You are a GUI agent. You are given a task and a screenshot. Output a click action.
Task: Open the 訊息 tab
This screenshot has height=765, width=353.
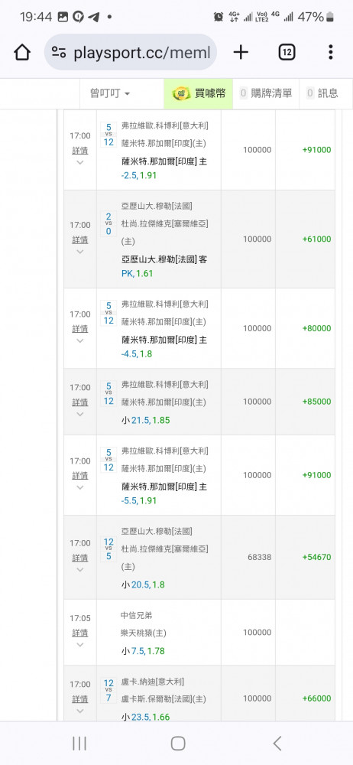(x=322, y=93)
